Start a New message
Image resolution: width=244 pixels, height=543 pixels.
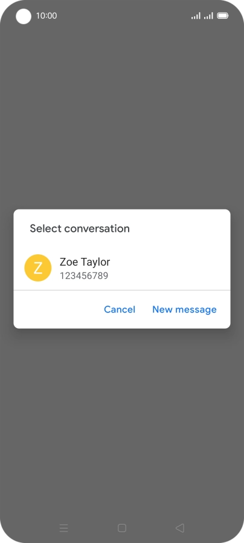tap(184, 309)
